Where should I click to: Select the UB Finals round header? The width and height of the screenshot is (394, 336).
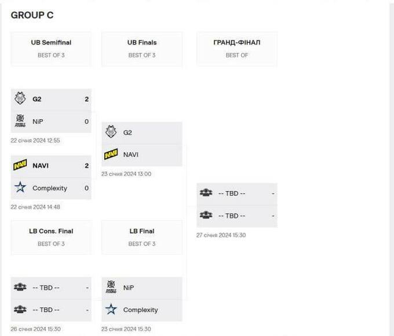click(x=142, y=42)
